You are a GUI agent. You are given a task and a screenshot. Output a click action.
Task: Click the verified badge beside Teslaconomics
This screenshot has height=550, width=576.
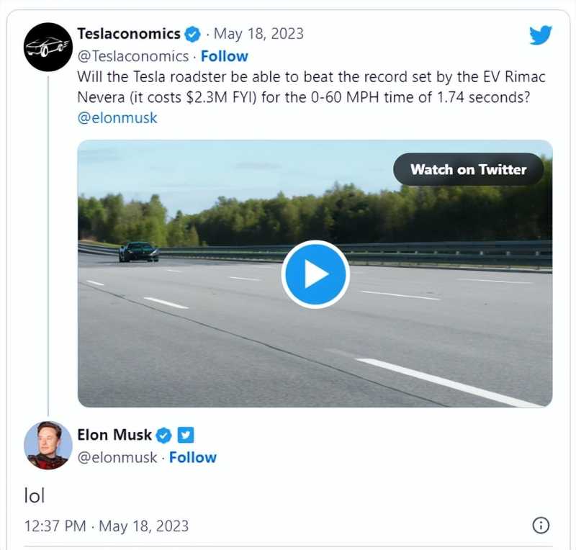[192, 34]
